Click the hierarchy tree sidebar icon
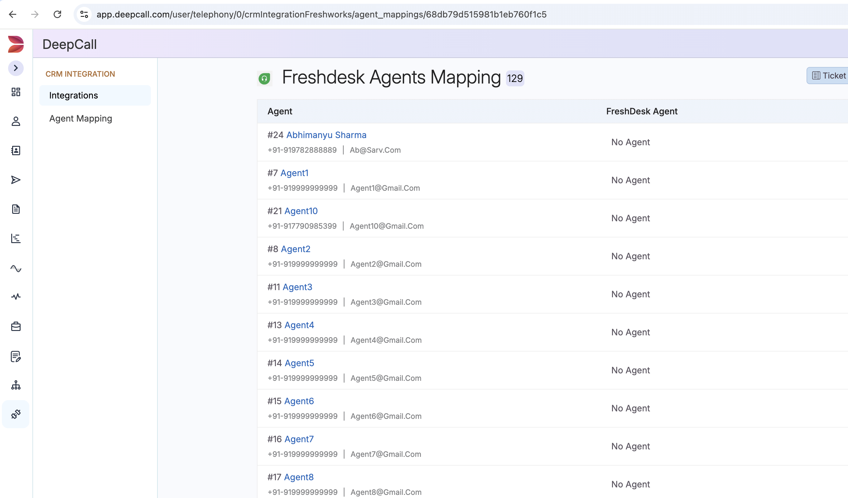The width and height of the screenshot is (848, 498). click(x=16, y=385)
